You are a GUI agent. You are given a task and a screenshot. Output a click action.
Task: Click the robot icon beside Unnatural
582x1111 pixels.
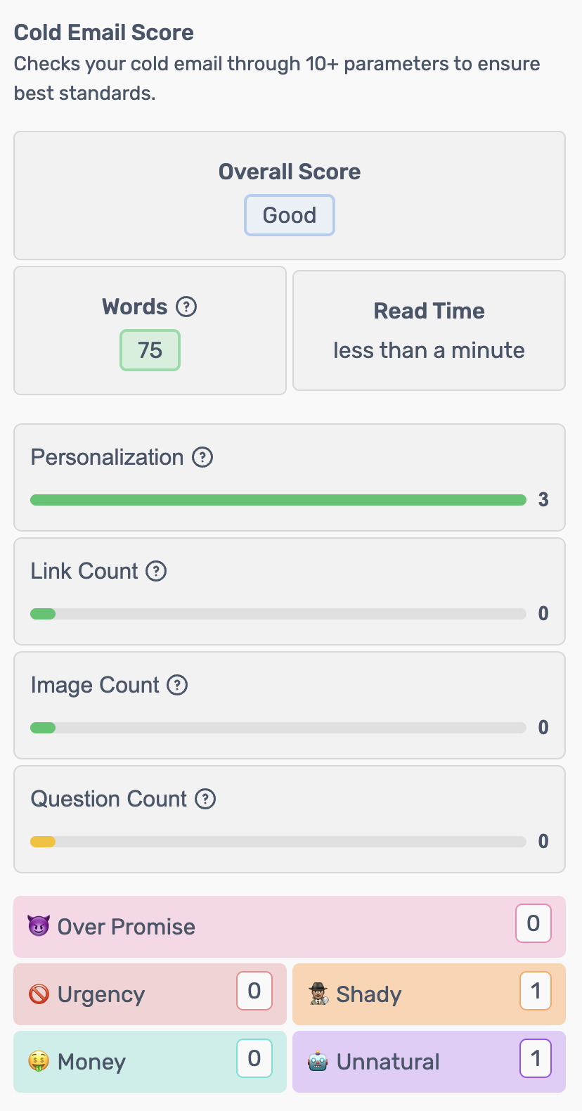click(x=318, y=1062)
